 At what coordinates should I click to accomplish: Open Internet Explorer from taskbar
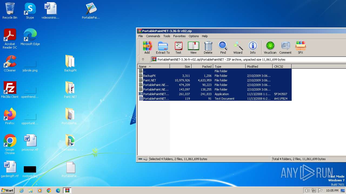(x=21, y=190)
